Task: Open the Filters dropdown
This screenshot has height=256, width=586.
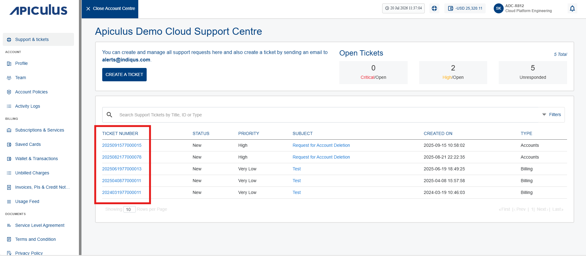Action: click(552, 115)
